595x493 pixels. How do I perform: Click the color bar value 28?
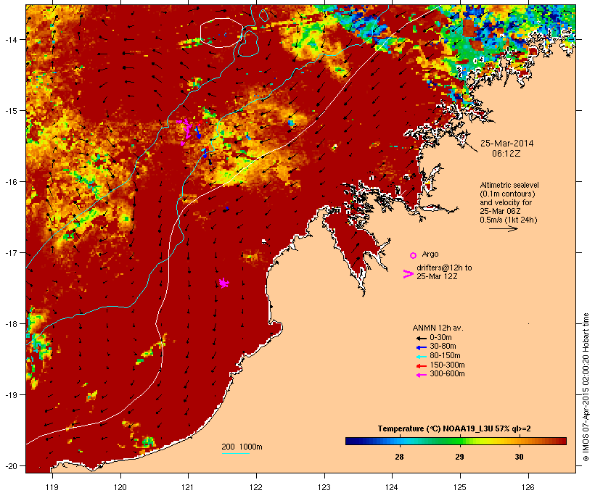[x=399, y=457]
